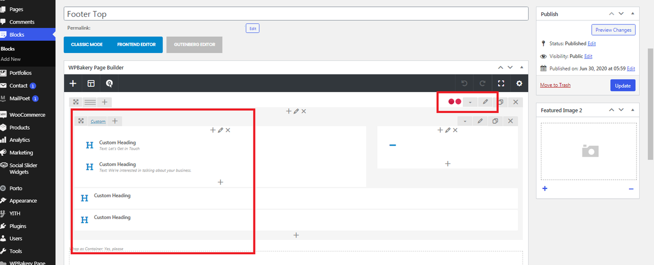Click the fullscreen icon in builder toolbar
The width and height of the screenshot is (654, 265).
point(501,84)
